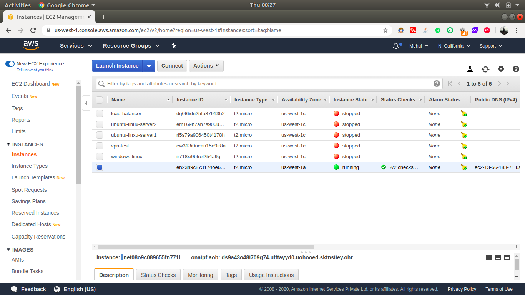The width and height of the screenshot is (525, 295).
Task: Reload the browser page
Action: coord(33,30)
